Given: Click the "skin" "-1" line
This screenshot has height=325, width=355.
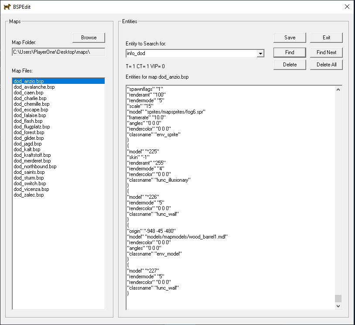Looking at the screenshot, I should (x=138, y=157).
